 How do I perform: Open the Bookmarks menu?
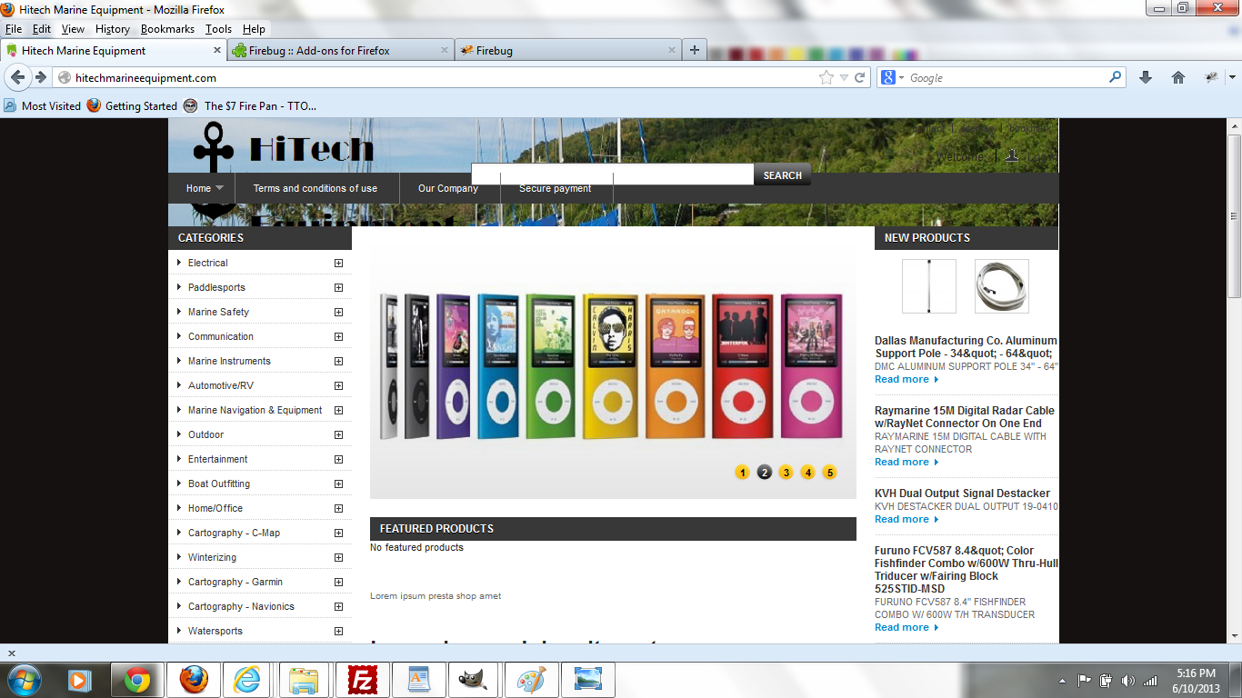point(167,29)
